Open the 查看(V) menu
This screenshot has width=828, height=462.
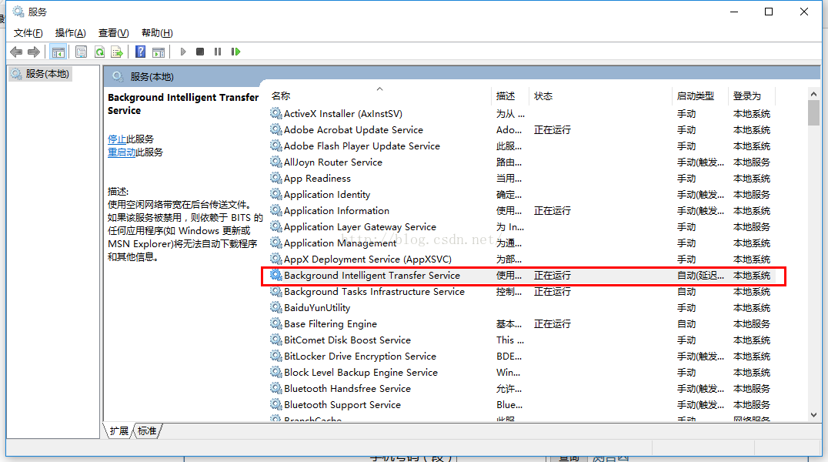[114, 33]
